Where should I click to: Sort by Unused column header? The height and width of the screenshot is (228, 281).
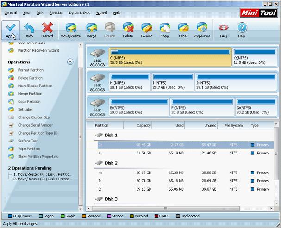201,125
